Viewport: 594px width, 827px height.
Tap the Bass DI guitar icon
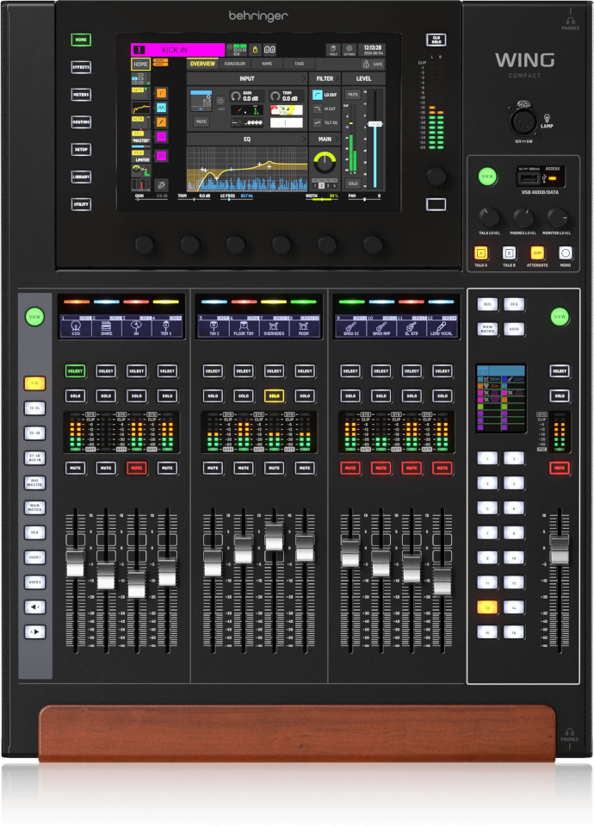tap(351, 326)
